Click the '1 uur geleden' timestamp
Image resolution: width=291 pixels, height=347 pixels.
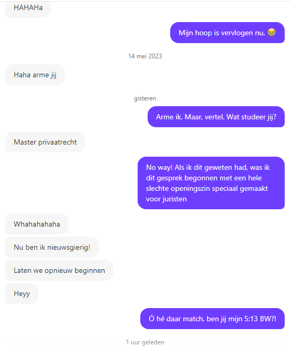coord(145,342)
